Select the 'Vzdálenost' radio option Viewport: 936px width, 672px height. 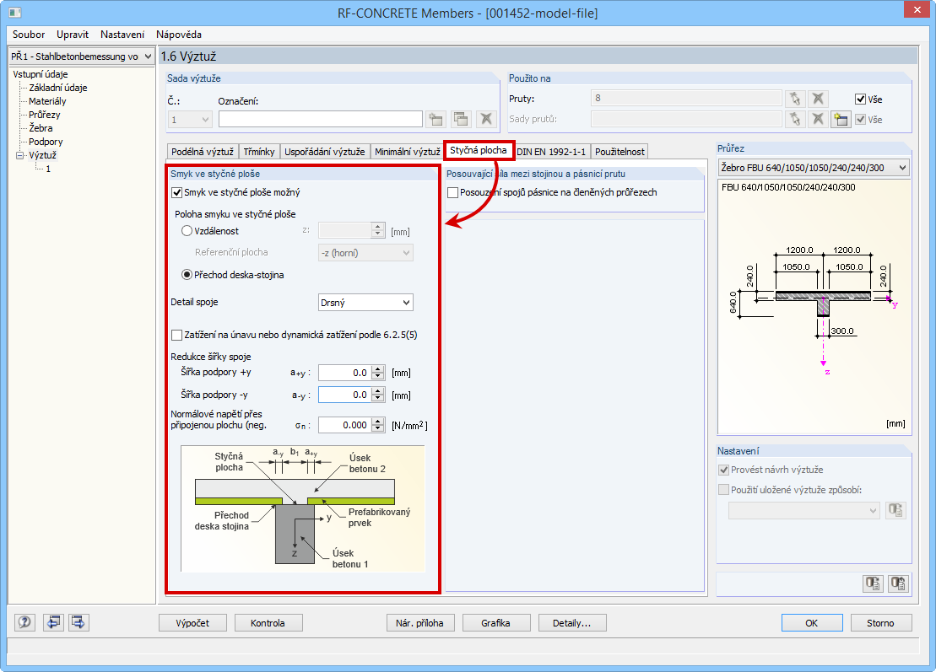(187, 231)
